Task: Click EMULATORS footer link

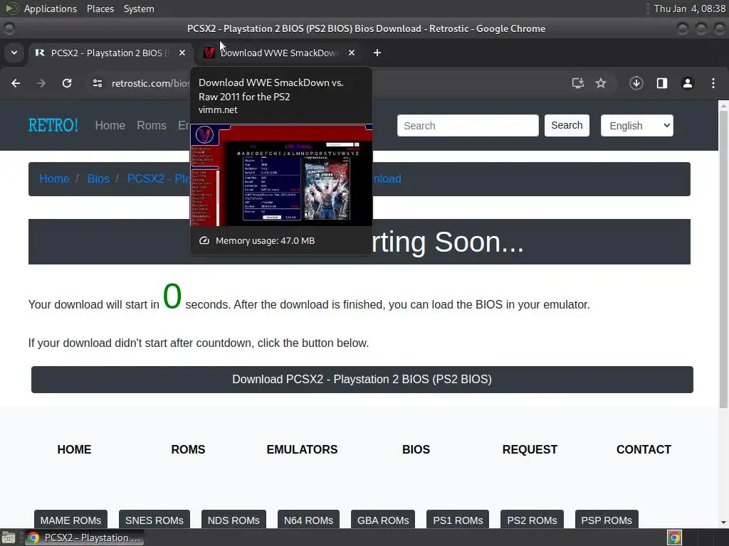Action: (x=302, y=449)
